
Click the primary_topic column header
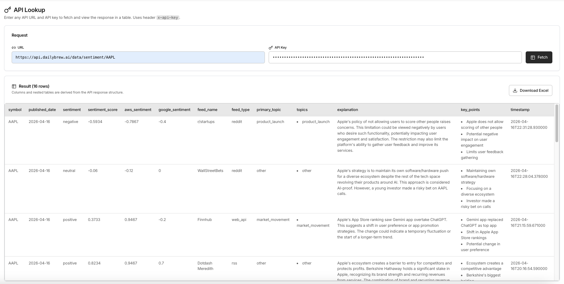[x=269, y=110]
